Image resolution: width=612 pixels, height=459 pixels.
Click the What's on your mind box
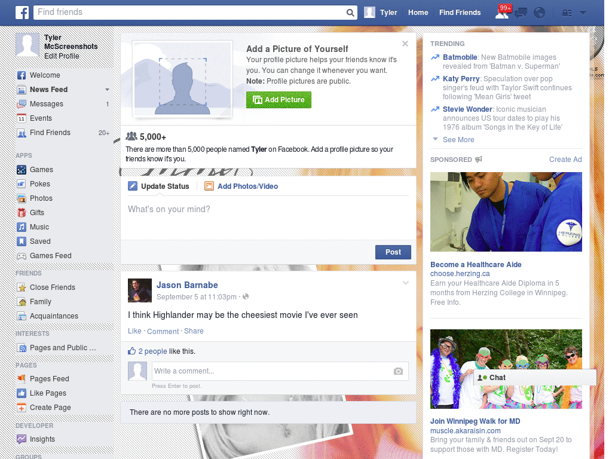(x=268, y=218)
